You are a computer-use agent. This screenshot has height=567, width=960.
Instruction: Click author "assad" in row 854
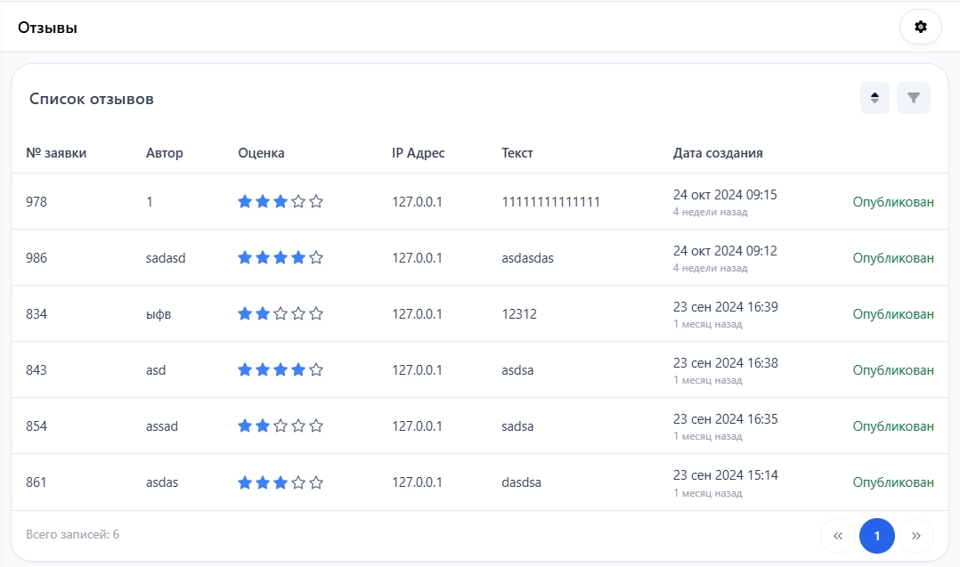162,426
